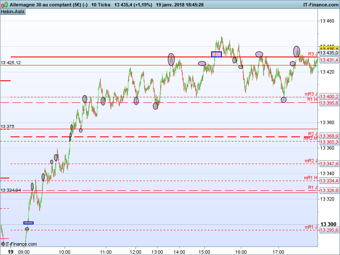The height and width of the screenshot is (255, 340).
Task: Open the IT-Finance.com link at top right
Action: pyautogui.click(x=321, y=5)
